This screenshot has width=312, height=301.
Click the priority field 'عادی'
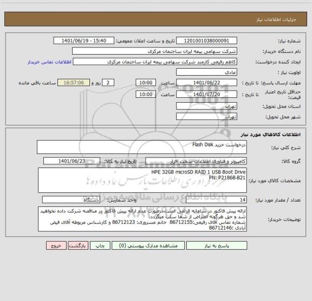[206, 72]
